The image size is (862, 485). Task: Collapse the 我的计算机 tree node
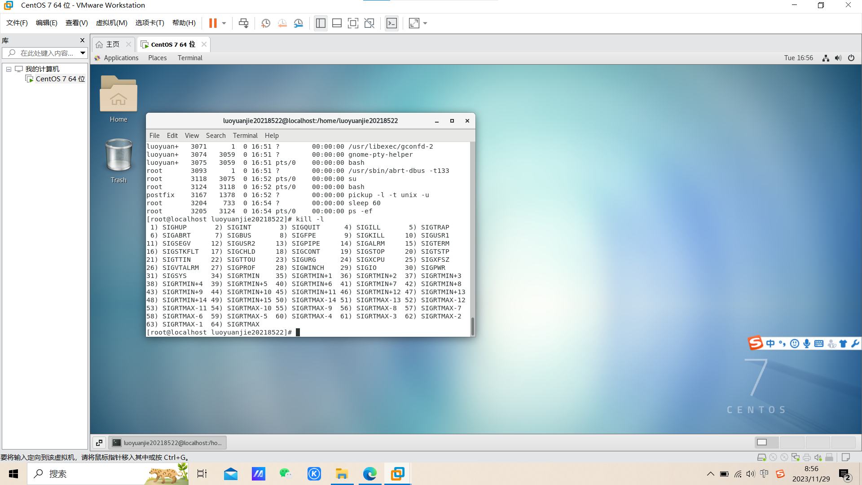coord(9,69)
